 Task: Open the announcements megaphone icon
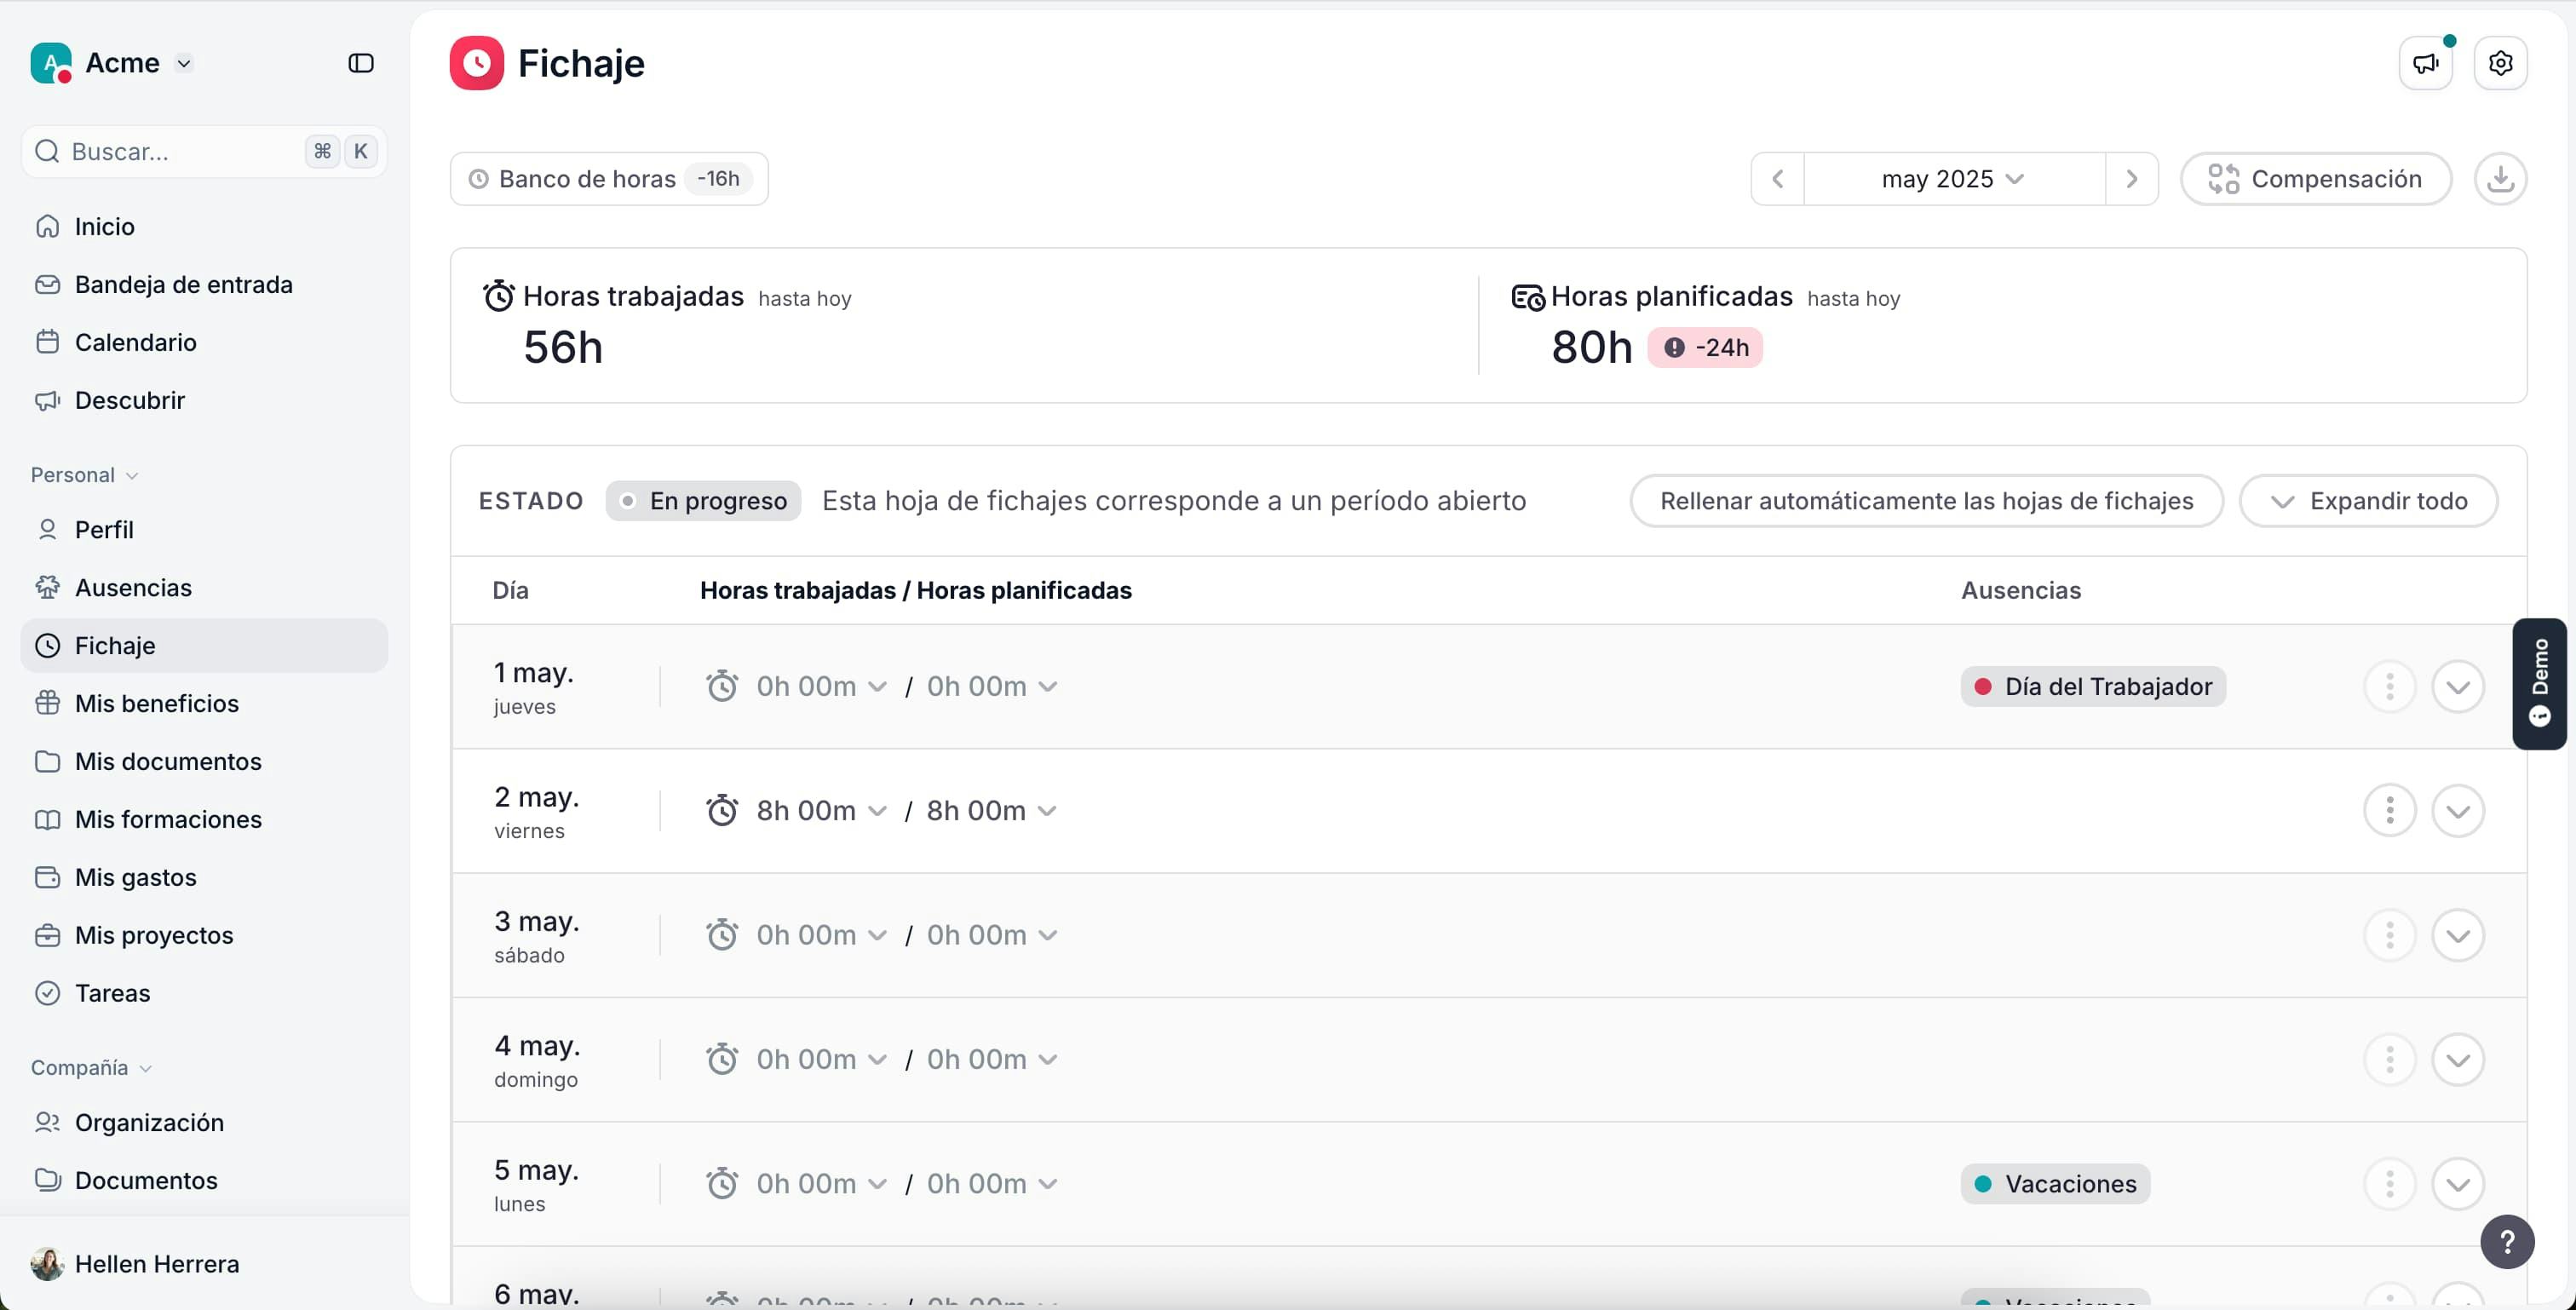pos(2425,63)
